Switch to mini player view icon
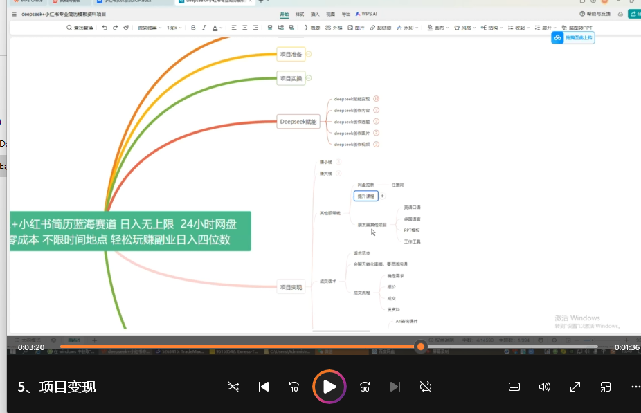The height and width of the screenshot is (413, 641). [x=606, y=387]
